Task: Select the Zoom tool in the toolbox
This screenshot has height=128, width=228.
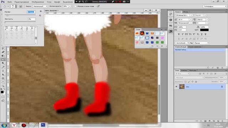Action: click(x=3, y=86)
